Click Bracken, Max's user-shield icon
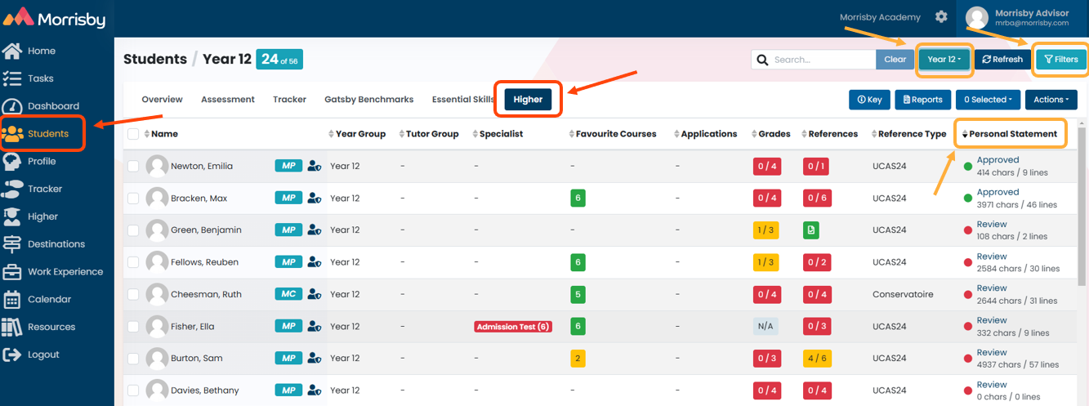This screenshot has height=406, width=1089. click(315, 199)
